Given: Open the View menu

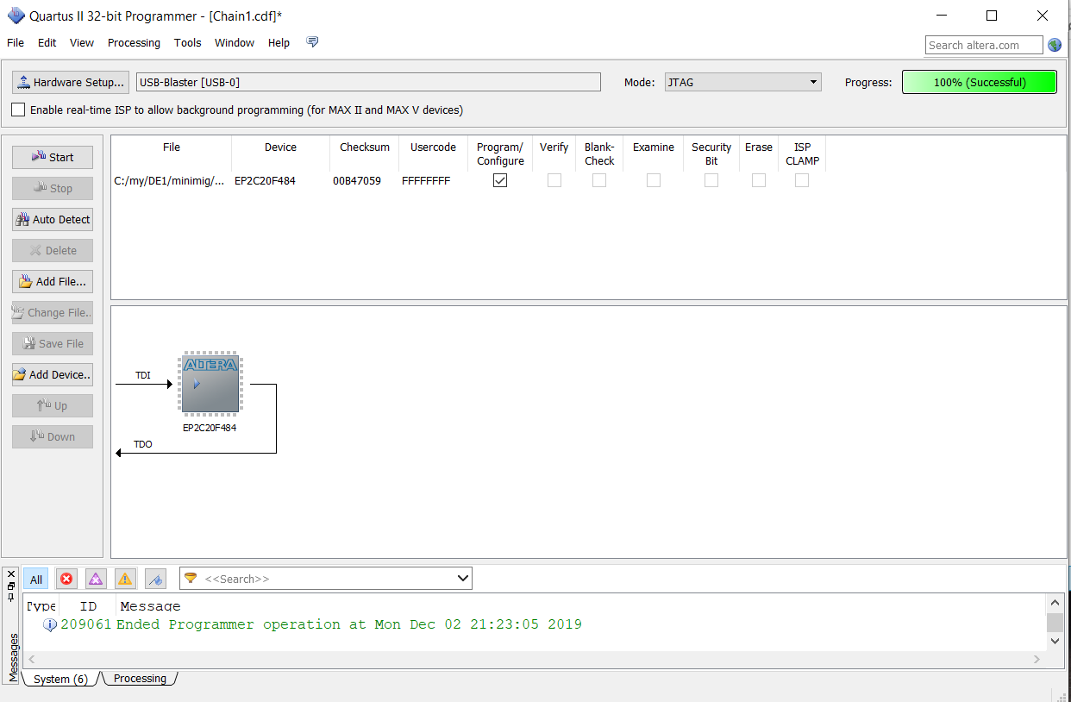Looking at the screenshot, I should pyautogui.click(x=82, y=42).
